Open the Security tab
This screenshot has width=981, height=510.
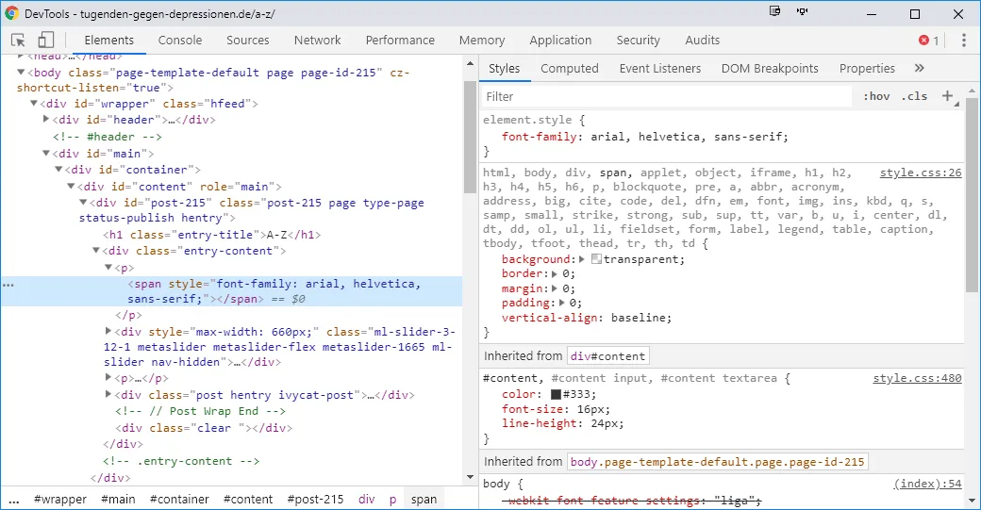[639, 40]
